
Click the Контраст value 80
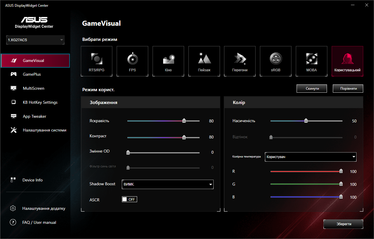click(211, 137)
